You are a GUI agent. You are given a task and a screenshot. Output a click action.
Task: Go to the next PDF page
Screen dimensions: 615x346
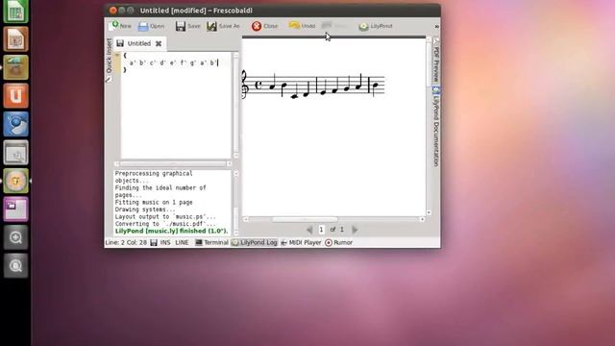pyautogui.click(x=355, y=230)
